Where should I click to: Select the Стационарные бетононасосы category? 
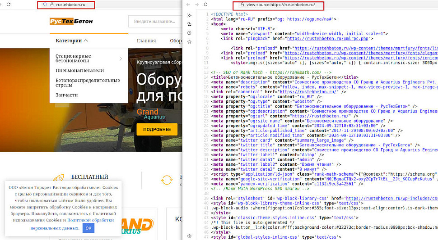point(73,58)
